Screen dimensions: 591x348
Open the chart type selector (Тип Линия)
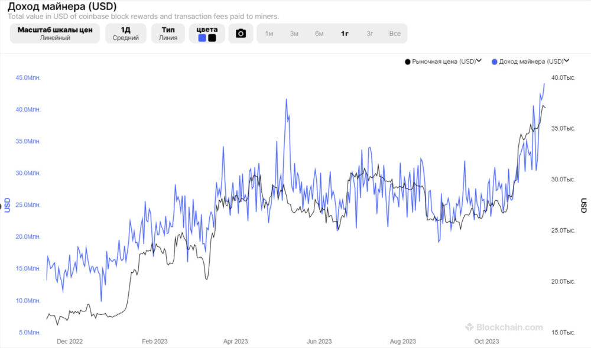(168, 34)
